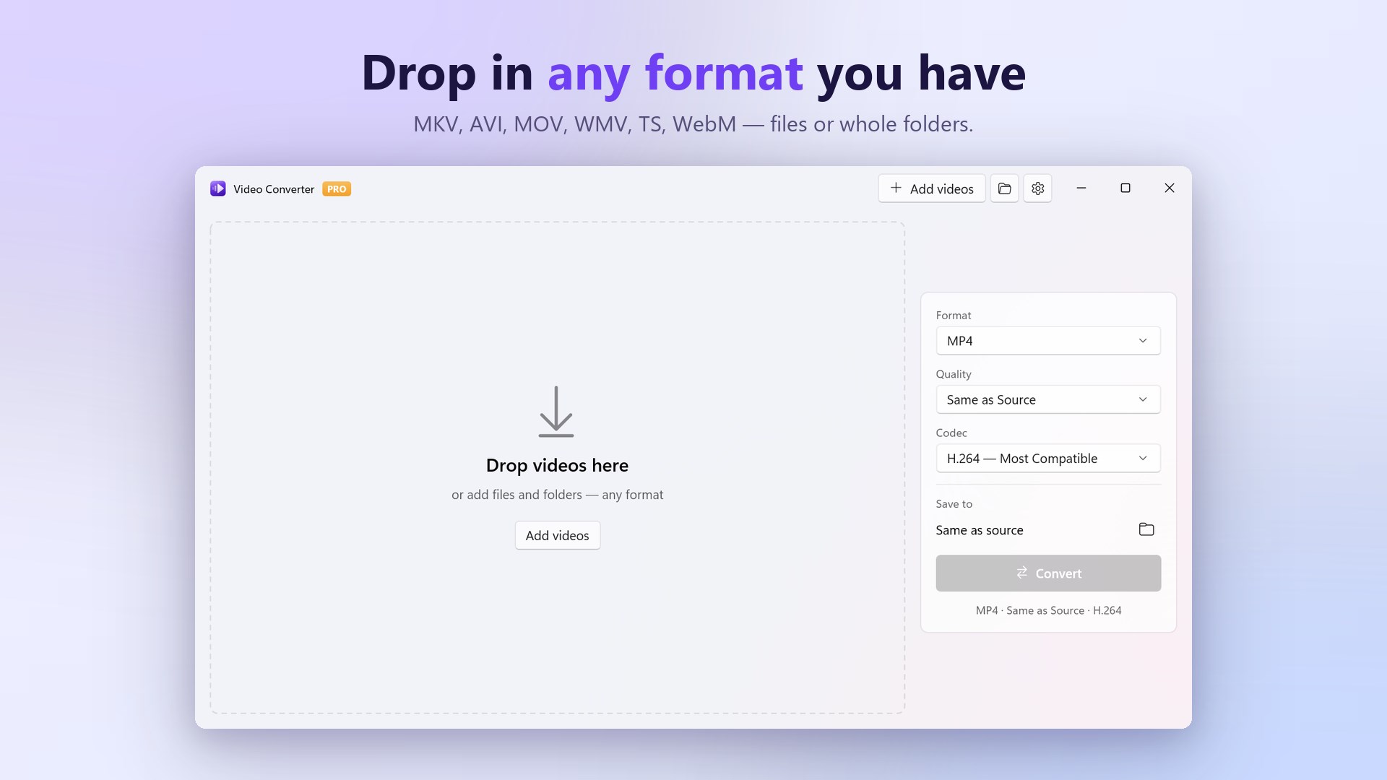Minimize the Video Converter window

pos(1081,188)
